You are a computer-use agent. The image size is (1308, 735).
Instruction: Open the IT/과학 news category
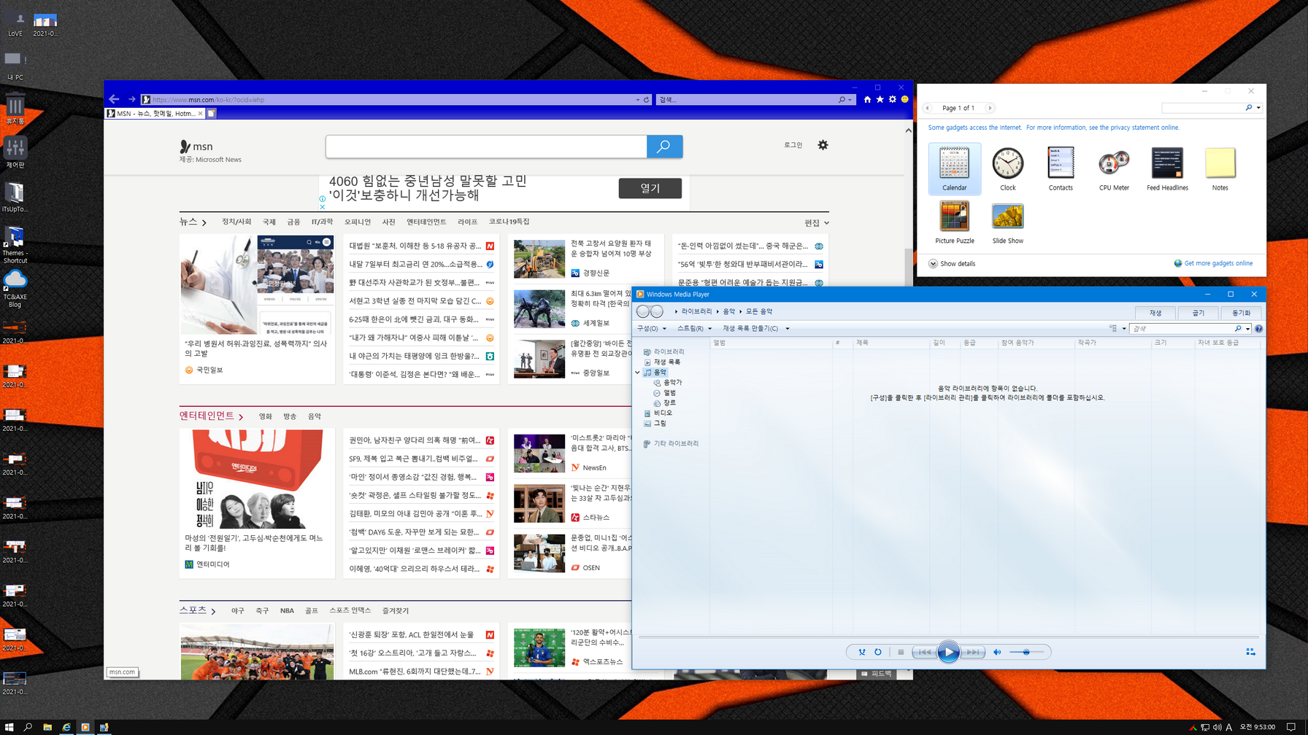pos(322,222)
